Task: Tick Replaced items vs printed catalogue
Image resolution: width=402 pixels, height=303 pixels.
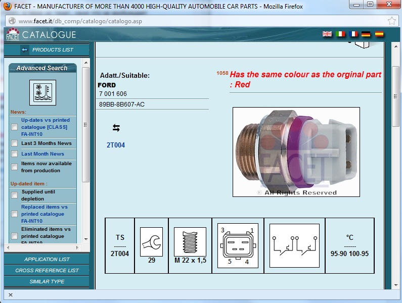Action: 15,214
